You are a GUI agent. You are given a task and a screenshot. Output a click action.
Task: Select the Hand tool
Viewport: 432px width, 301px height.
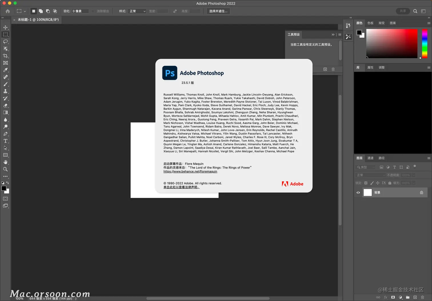(5, 162)
